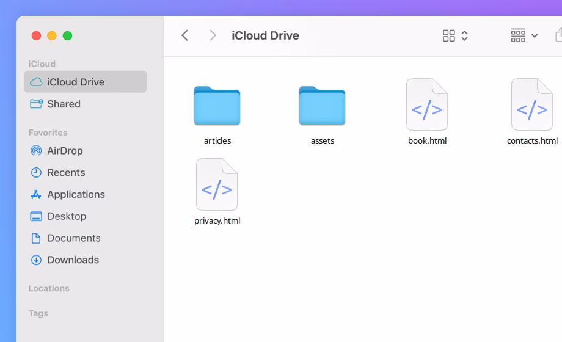562x342 pixels.
Task: Click the back navigation arrow
Action: 185,35
